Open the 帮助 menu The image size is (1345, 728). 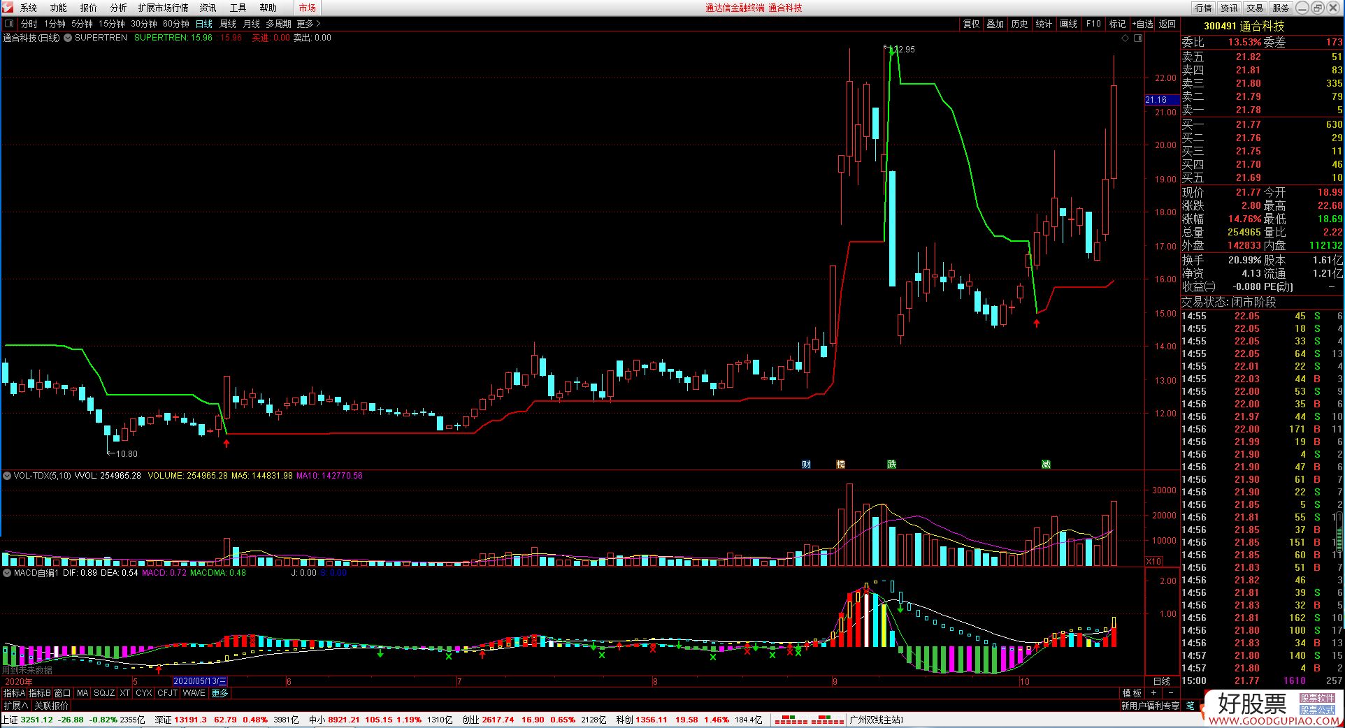point(268,8)
